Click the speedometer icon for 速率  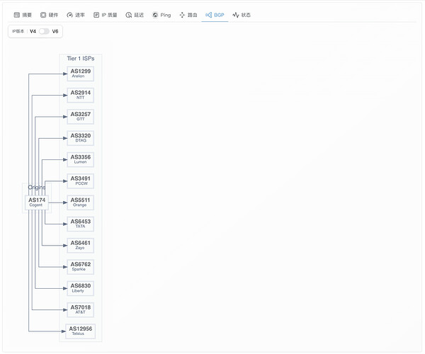coord(69,15)
